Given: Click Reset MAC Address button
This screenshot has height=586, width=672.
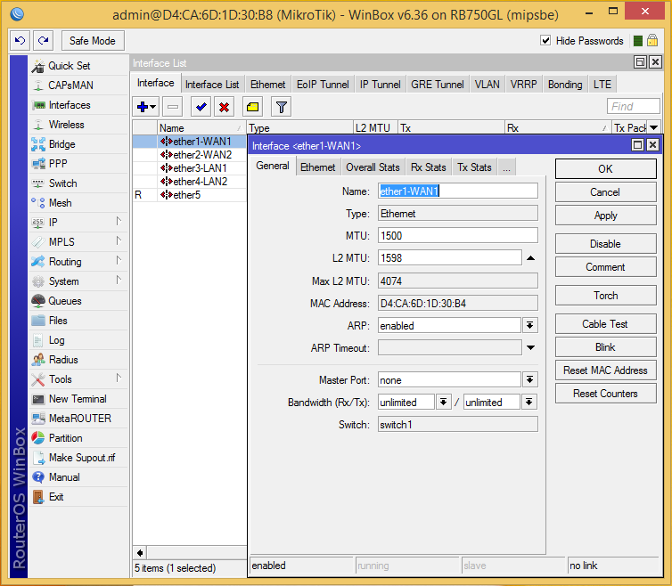Looking at the screenshot, I should pyautogui.click(x=605, y=370).
